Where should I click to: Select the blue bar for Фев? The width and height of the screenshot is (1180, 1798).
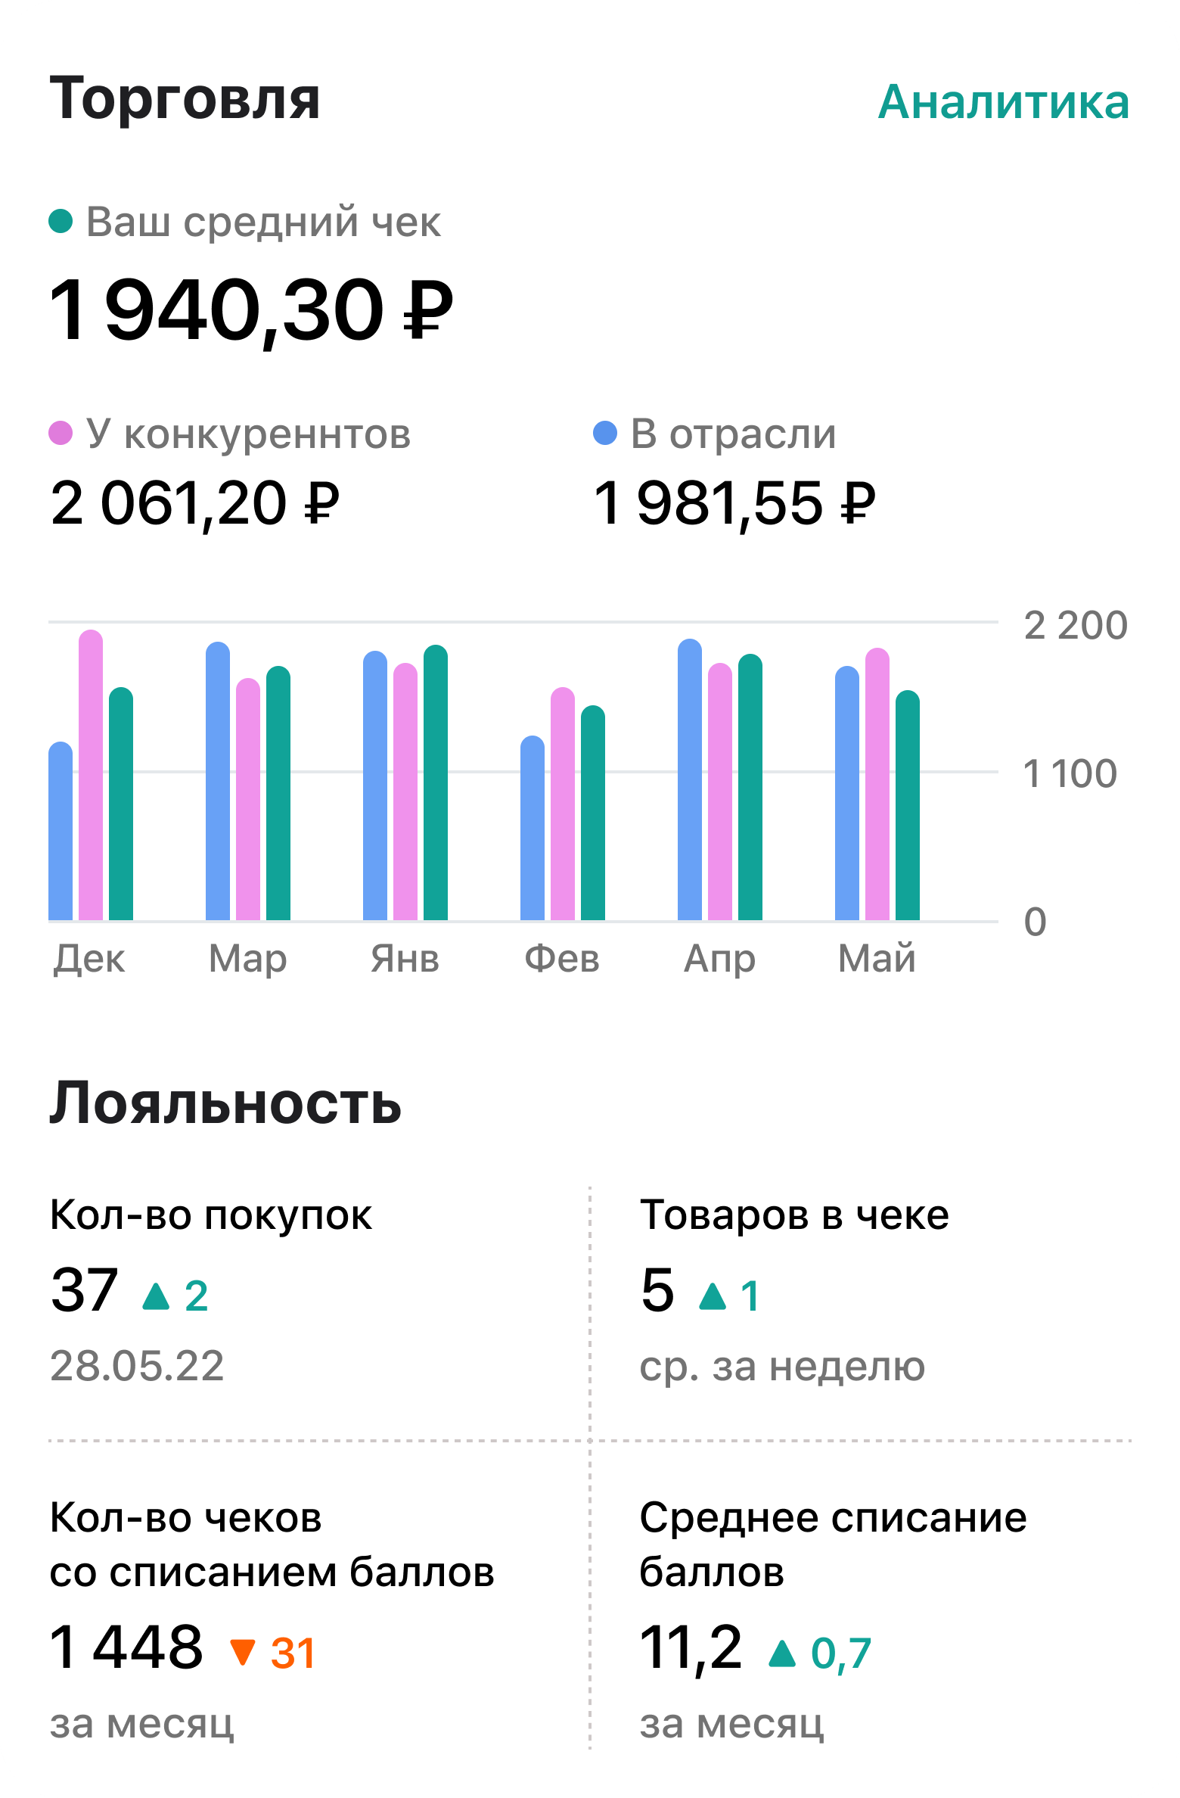point(533,829)
